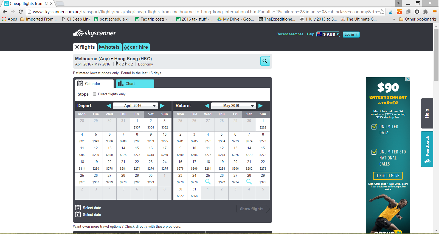Reload the page in the browser
Image resolution: width=439 pixels, height=234 pixels.
(x=21, y=12)
